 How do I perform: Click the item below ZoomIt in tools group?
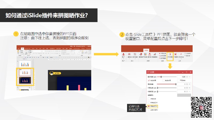[188, 56]
